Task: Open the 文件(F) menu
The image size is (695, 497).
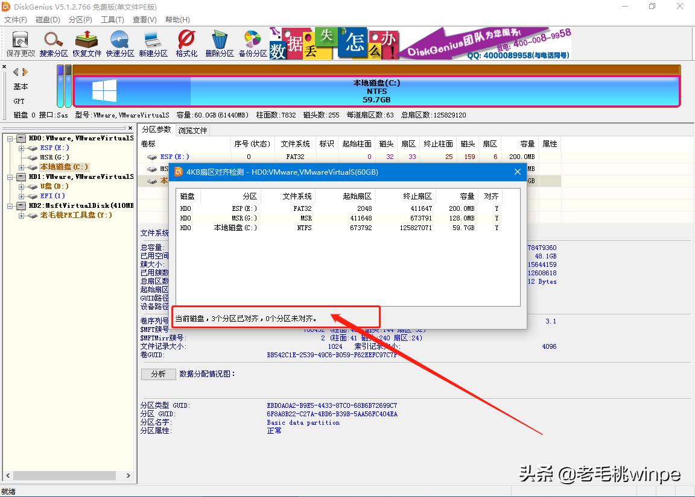Action: pyautogui.click(x=16, y=20)
